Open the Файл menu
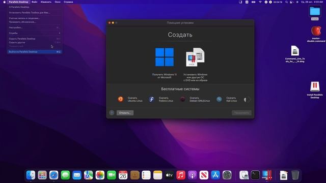 pos(35,2)
